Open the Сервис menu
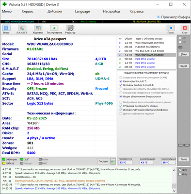The width and height of the screenshot is (191, 194). click(28, 12)
